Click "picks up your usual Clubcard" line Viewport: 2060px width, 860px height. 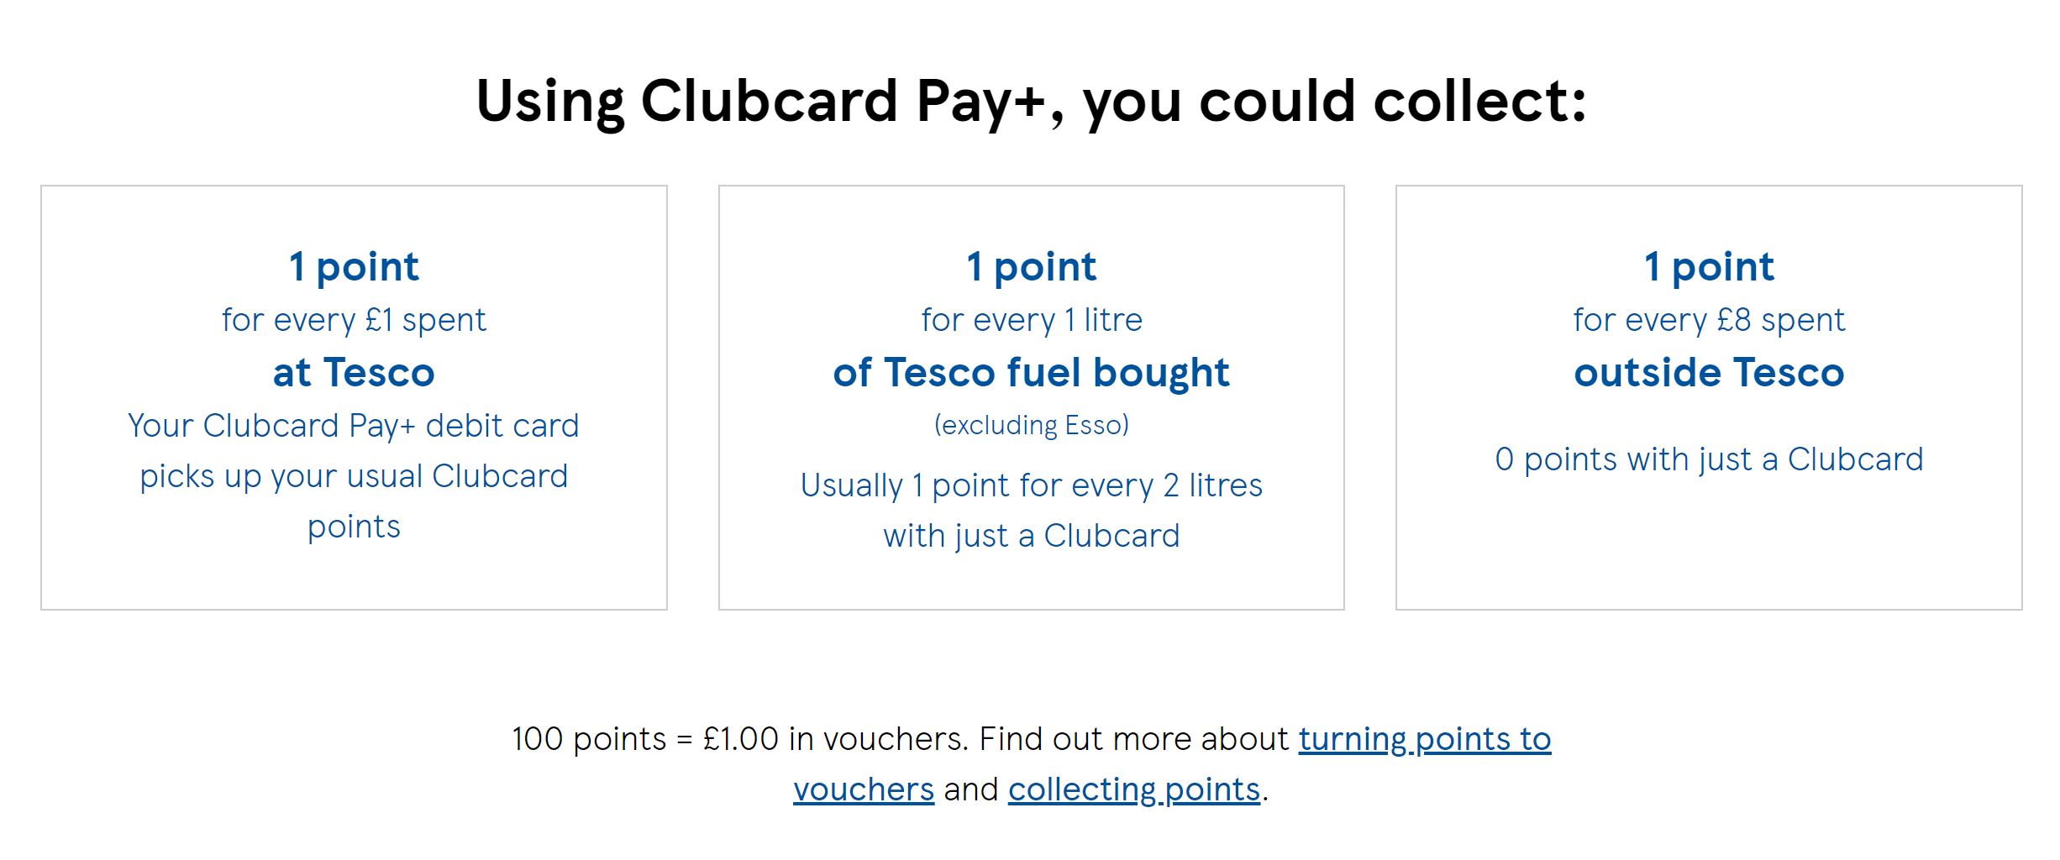[x=354, y=476]
